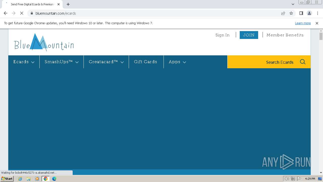323x182 pixels.
Task: Expand the Ecards chevron arrow
Action: click(x=33, y=62)
